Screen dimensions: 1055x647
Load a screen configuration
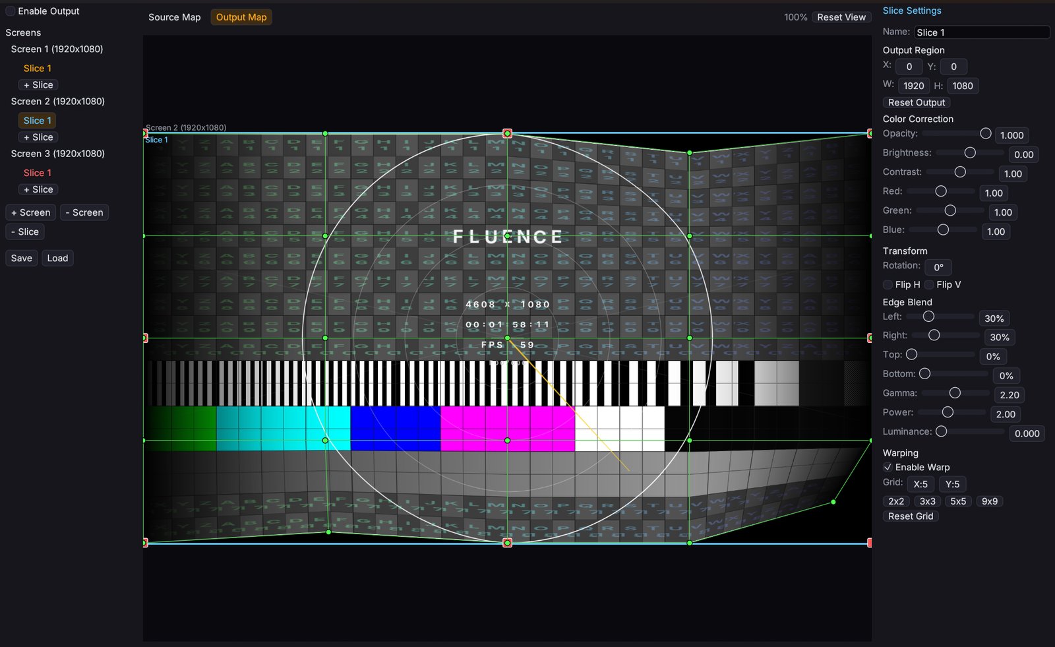pos(57,258)
